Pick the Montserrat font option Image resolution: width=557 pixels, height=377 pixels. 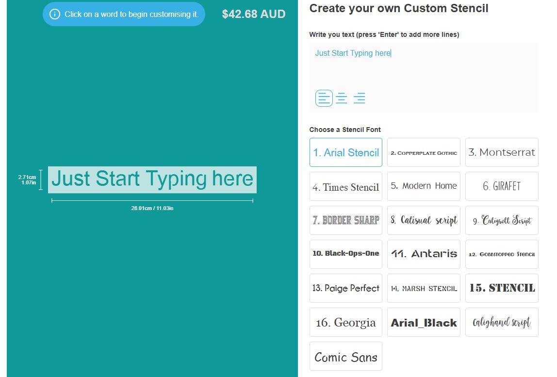click(502, 152)
